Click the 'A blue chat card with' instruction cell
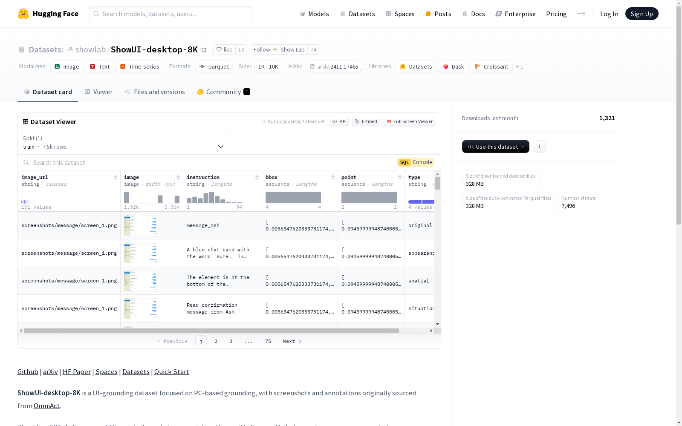The height and width of the screenshot is (426, 682). tap(223, 253)
